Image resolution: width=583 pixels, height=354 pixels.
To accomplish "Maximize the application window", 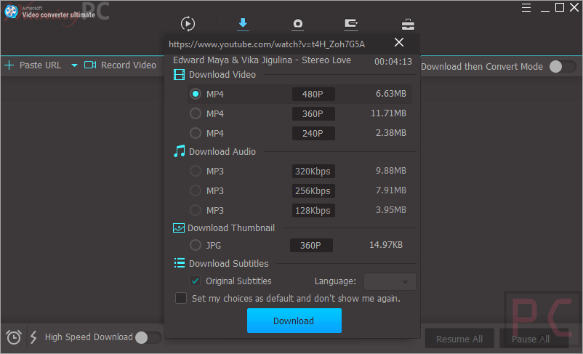I will (x=560, y=7).
